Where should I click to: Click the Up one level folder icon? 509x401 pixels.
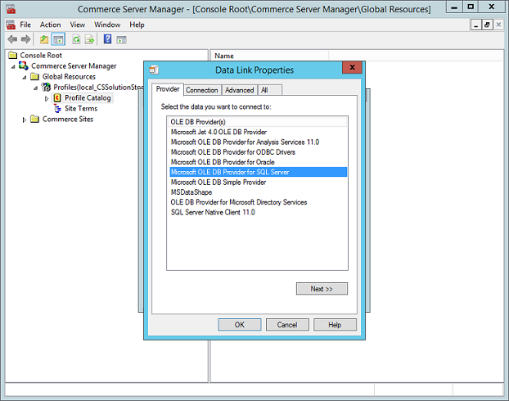(x=44, y=39)
